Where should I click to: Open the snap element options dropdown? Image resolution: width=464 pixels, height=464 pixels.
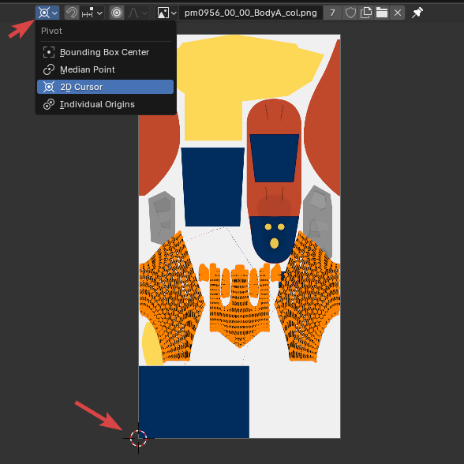[x=92, y=13]
